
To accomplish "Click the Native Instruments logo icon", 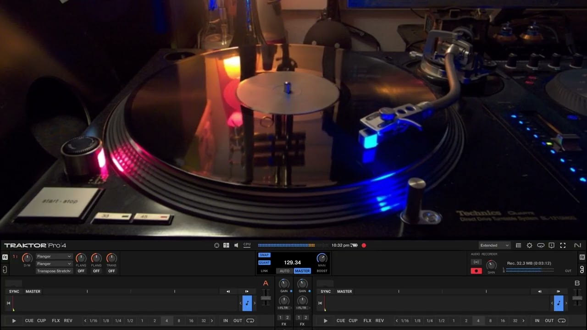I will pyautogui.click(x=577, y=245).
